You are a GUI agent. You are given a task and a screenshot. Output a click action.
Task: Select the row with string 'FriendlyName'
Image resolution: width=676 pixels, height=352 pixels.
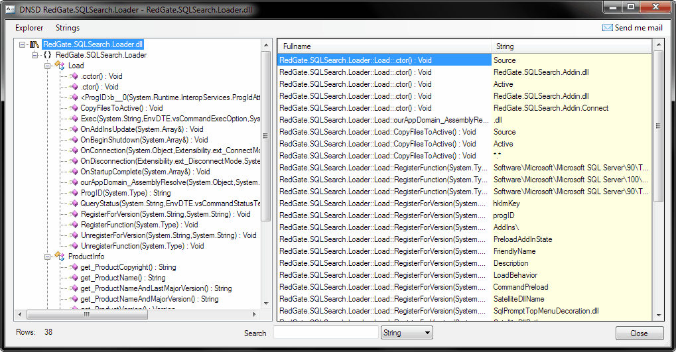[x=465, y=251]
